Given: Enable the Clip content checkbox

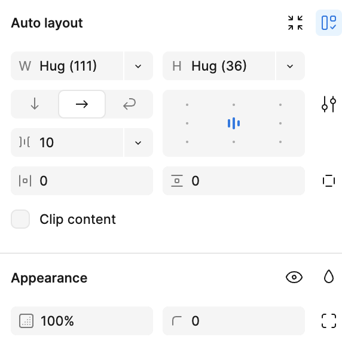Looking at the screenshot, I should click(20, 219).
